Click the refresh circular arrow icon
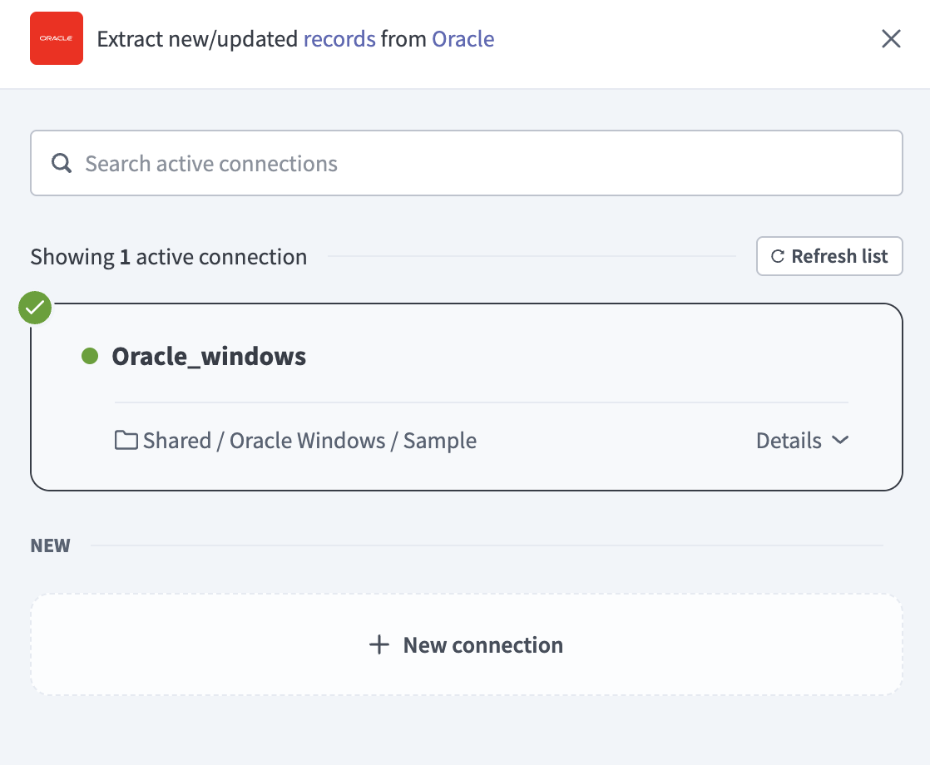Viewport: 930px width, 765px height. (777, 256)
